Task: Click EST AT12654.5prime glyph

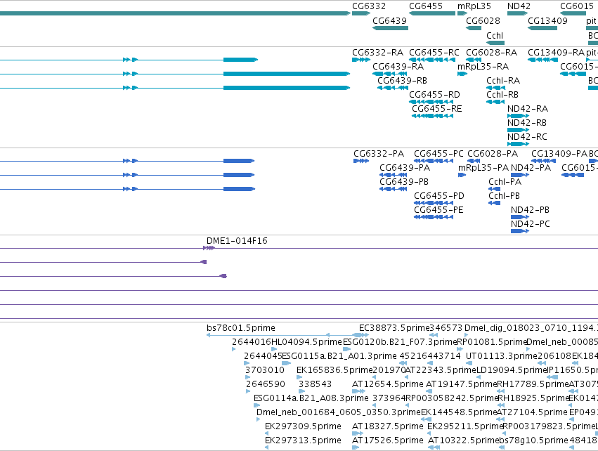Action: point(358,391)
